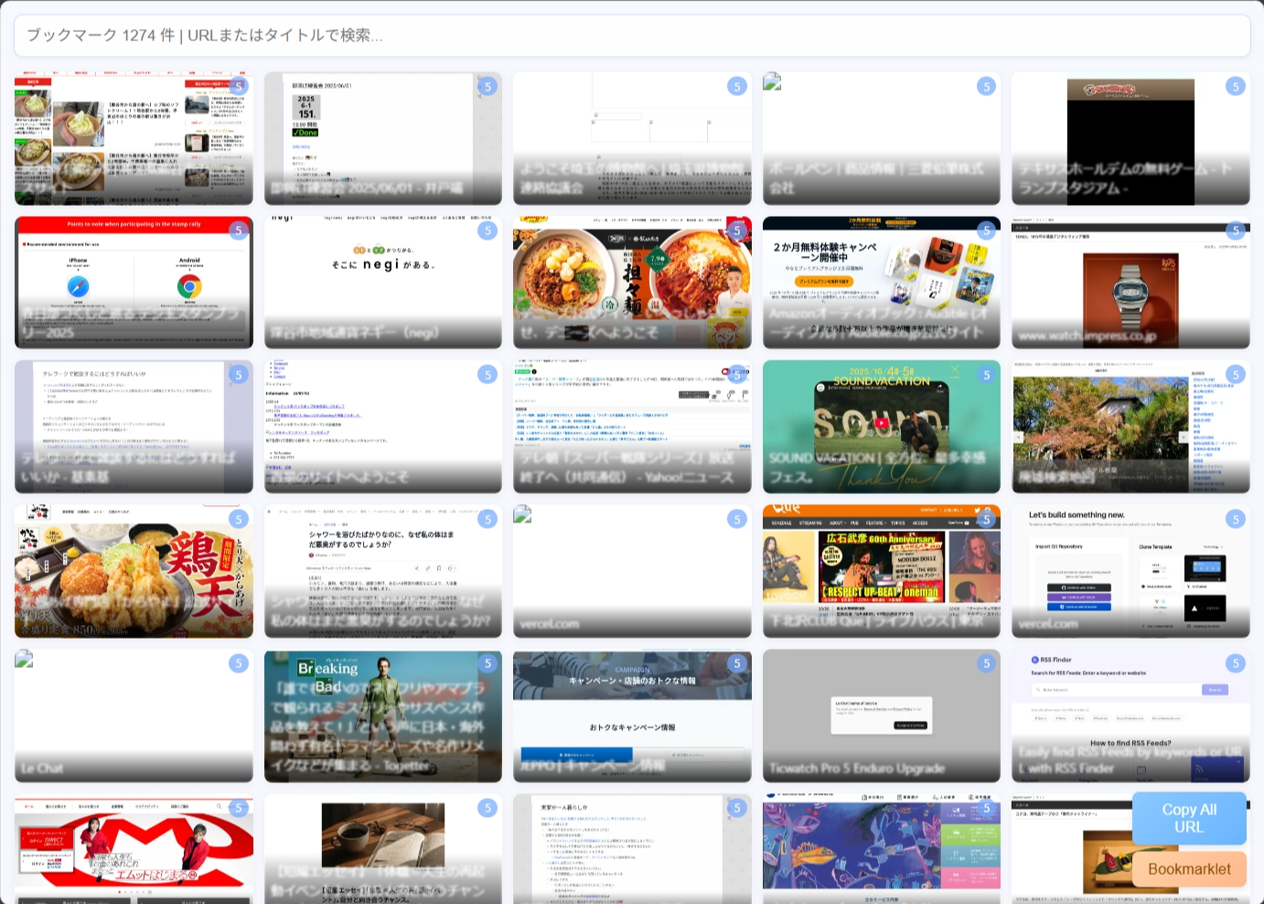
Task: Click the 5 badge on the Audible card
Action: (x=986, y=231)
